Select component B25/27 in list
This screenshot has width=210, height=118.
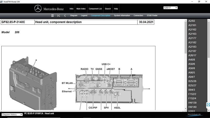(x=192, y=85)
